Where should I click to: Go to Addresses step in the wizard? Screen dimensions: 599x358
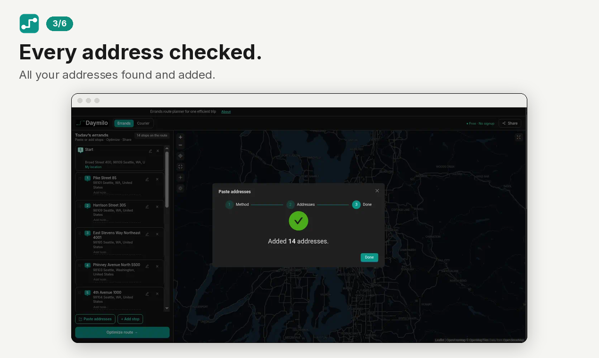(301, 204)
